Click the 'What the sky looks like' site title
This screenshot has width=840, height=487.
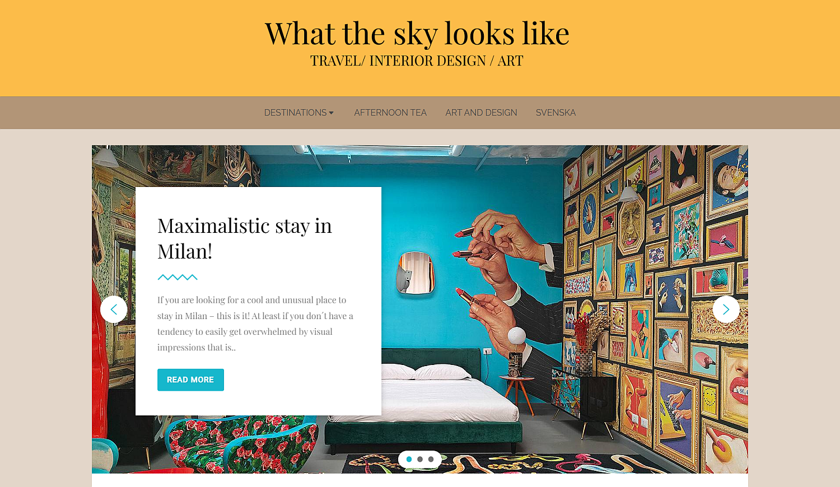pyautogui.click(x=417, y=33)
